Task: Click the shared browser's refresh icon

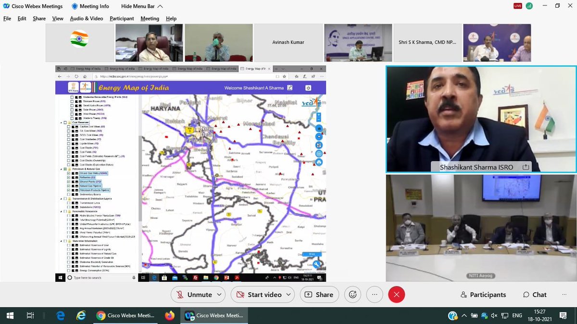Action: (x=76, y=76)
